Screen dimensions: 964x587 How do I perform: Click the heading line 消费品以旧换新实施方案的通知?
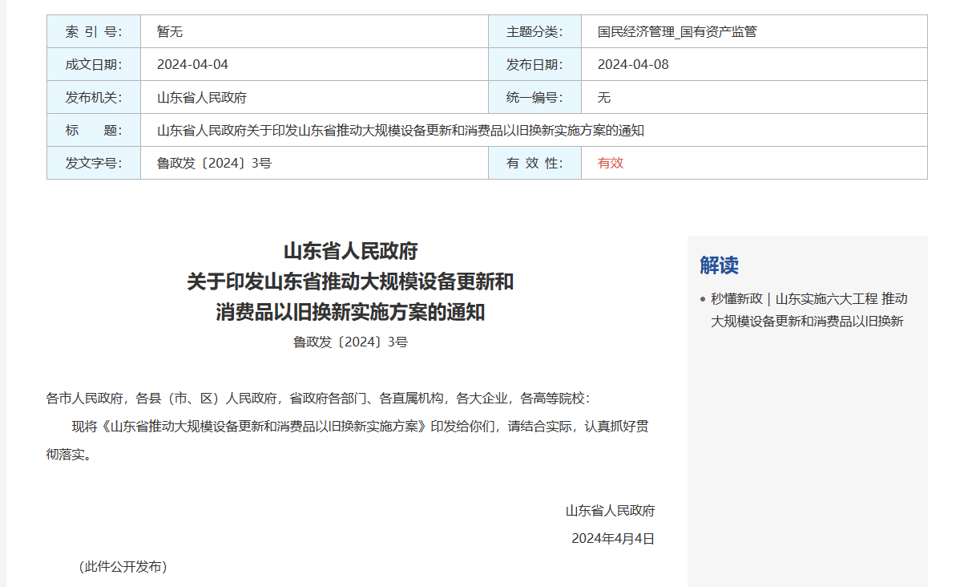pyautogui.click(x=351, y=313)
